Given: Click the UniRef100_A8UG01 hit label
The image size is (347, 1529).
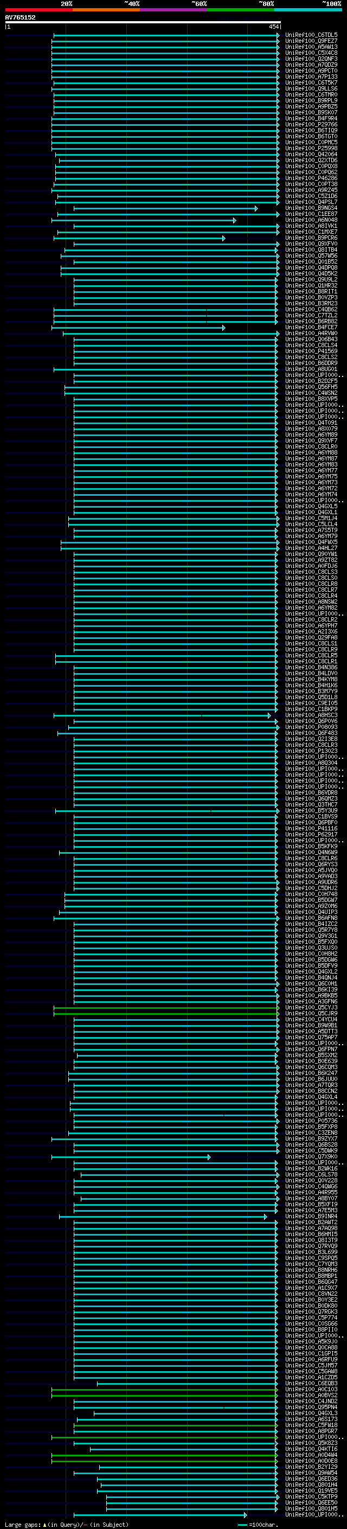Looking at the screenshot, I should 311,369.
